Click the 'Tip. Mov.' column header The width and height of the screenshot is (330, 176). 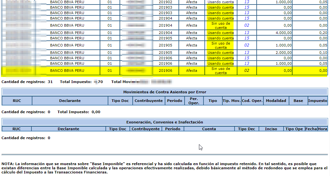(231, 101)
